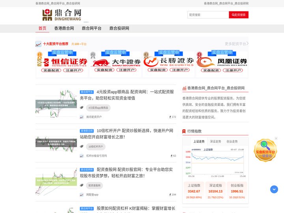The width and height of the screenshot is (284, 213).
Task: Click the chart icon beside 十大配资平台推荐
Action: pos(38,44)
